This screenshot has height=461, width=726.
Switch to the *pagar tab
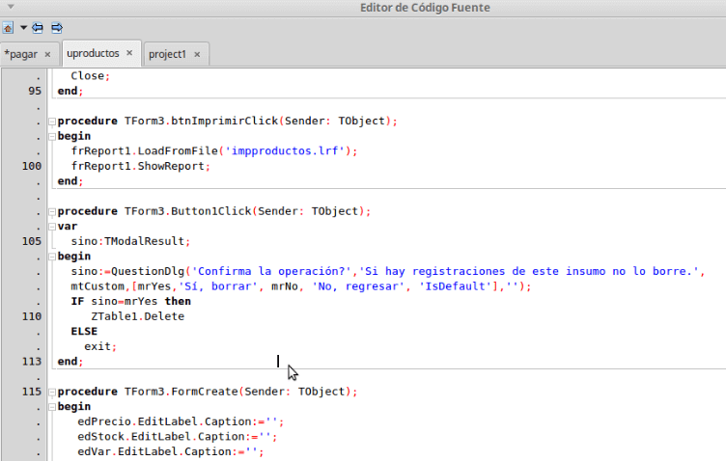click(21, 54)
